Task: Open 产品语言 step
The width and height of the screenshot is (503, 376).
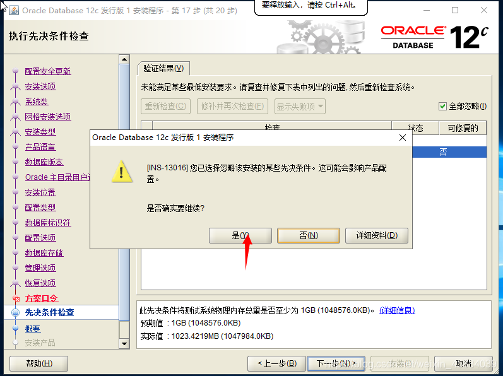Action: (x=40, y=147)
